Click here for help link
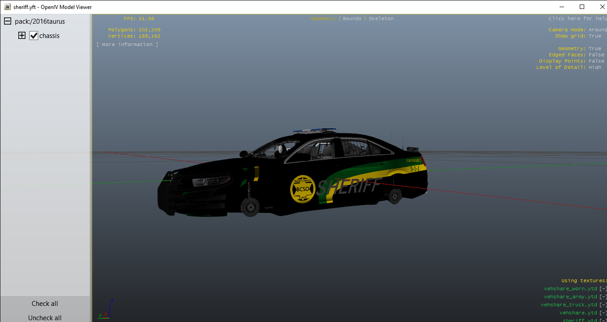 click(577, 19)
